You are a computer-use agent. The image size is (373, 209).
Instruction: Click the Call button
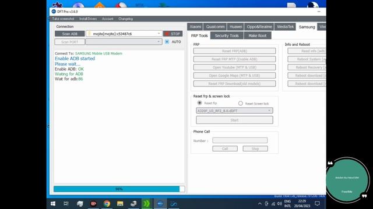pyautogui.click(x=225, y=149)
